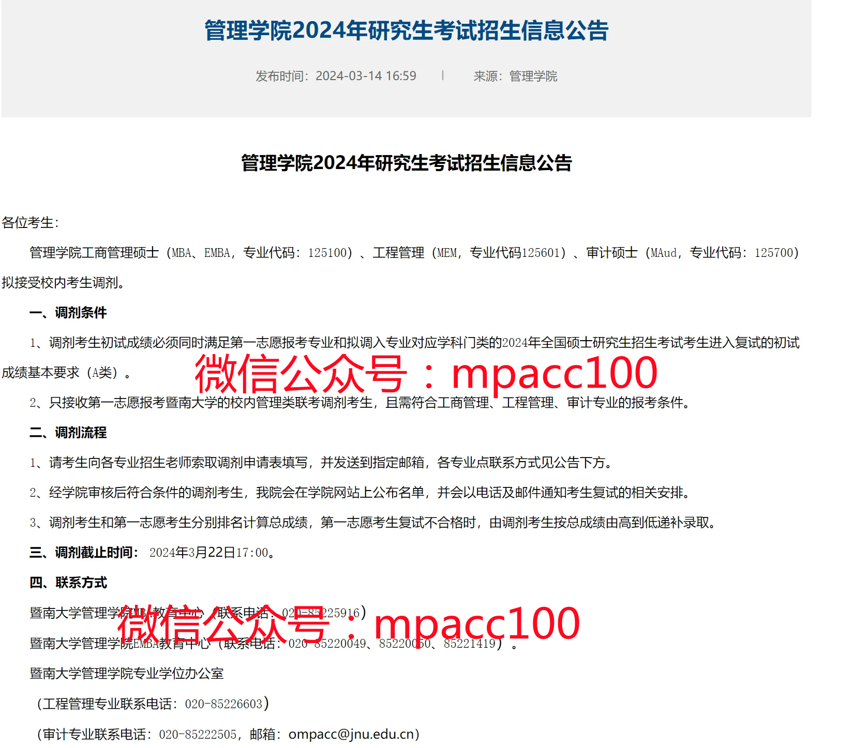
Task: Click the text 审计硕士（MAud，专业代码：125700）
Action: point(693,253)
